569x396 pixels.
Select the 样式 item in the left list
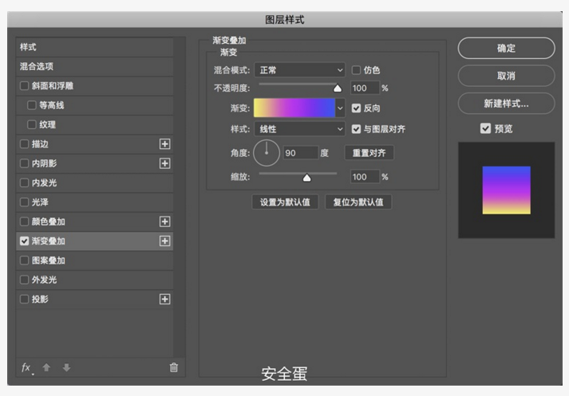[94, 47]
